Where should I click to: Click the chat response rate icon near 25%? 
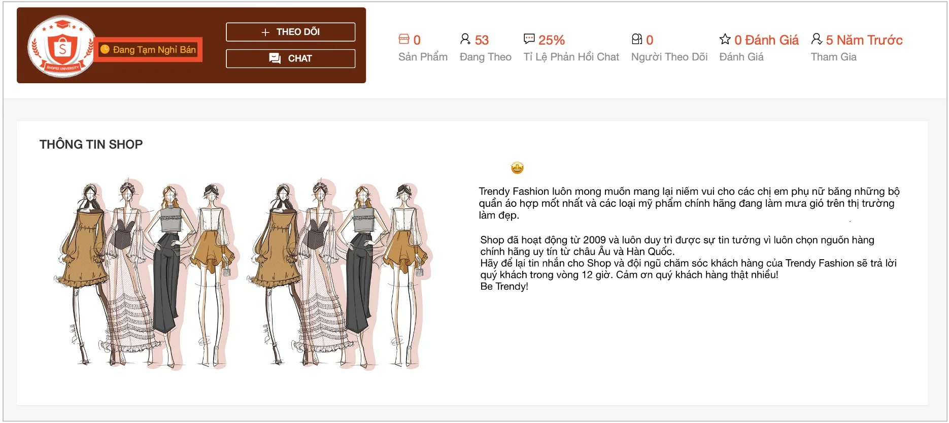pos(529,39)
